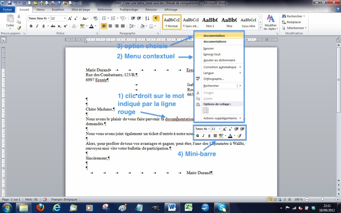Open Firefox from the Windows taskbar
Image resolution: width=341 pixels, height=213 pixels.
tap(40, 208)
